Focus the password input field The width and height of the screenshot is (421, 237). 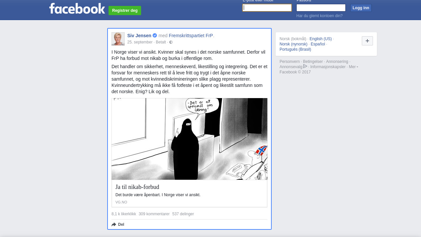321,8
